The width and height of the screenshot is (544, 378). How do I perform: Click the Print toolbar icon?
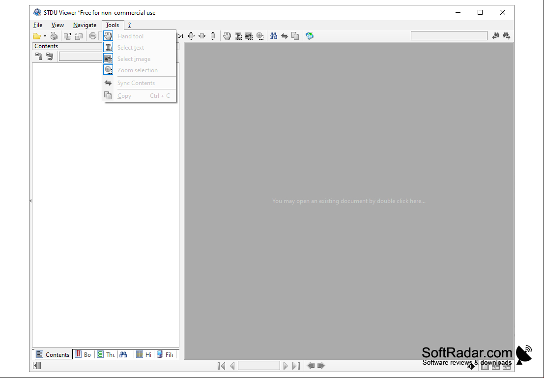[54, 36]
